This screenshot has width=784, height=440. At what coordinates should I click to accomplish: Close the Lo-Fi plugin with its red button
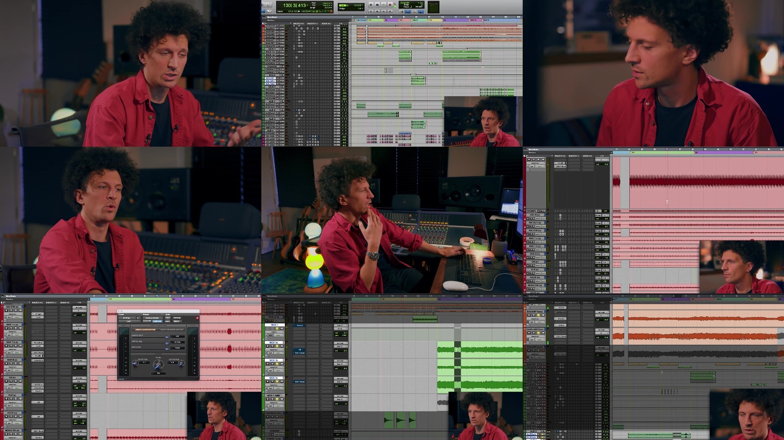tap(197, 318)
